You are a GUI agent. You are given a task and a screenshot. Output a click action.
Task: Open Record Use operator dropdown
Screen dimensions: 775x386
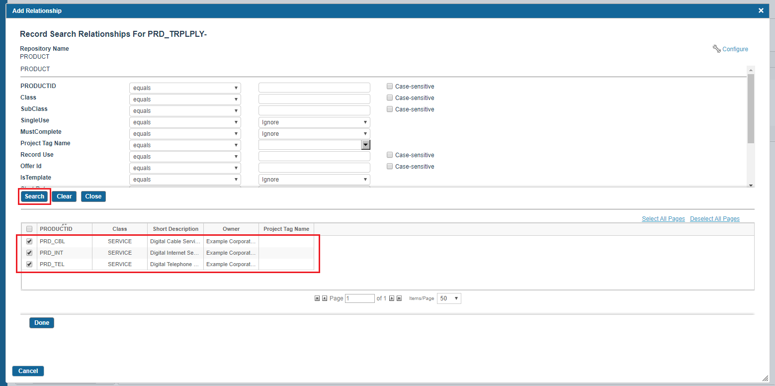coord(185,157)
